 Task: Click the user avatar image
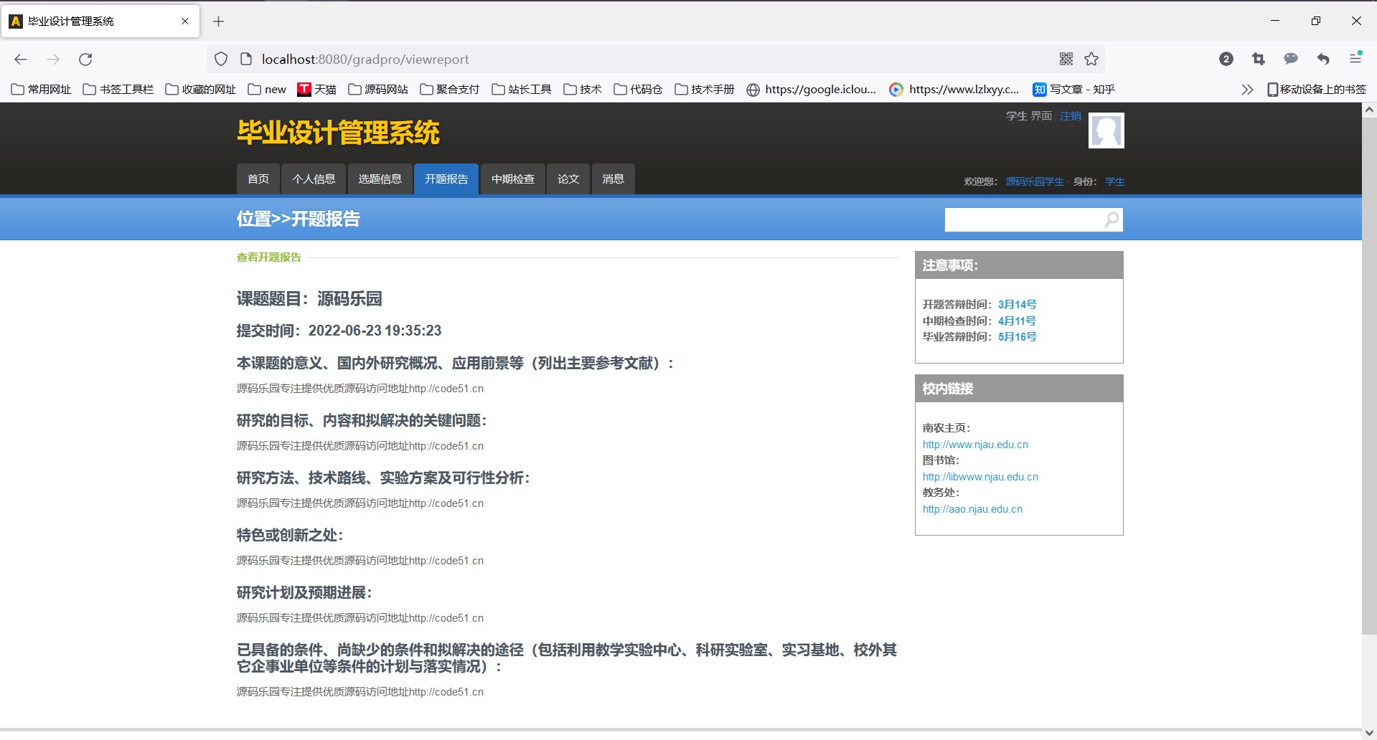point(1106,131)
